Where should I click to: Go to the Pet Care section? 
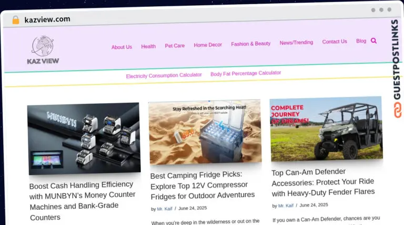pos(175,46)
